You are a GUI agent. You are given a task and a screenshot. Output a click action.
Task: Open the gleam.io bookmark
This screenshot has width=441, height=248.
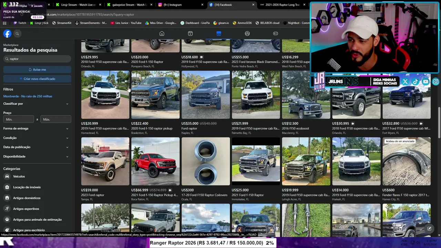tap(221, 23)
